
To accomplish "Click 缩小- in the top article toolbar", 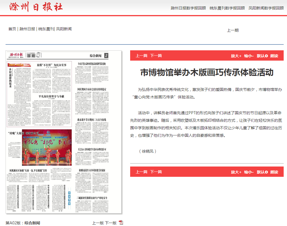I will pos(249,56).
